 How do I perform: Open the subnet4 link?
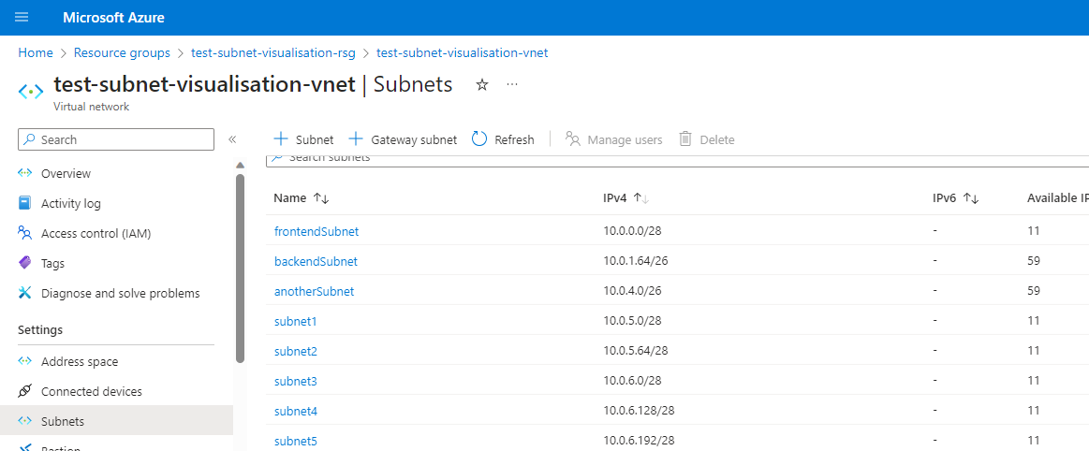(x=296, y=411)
